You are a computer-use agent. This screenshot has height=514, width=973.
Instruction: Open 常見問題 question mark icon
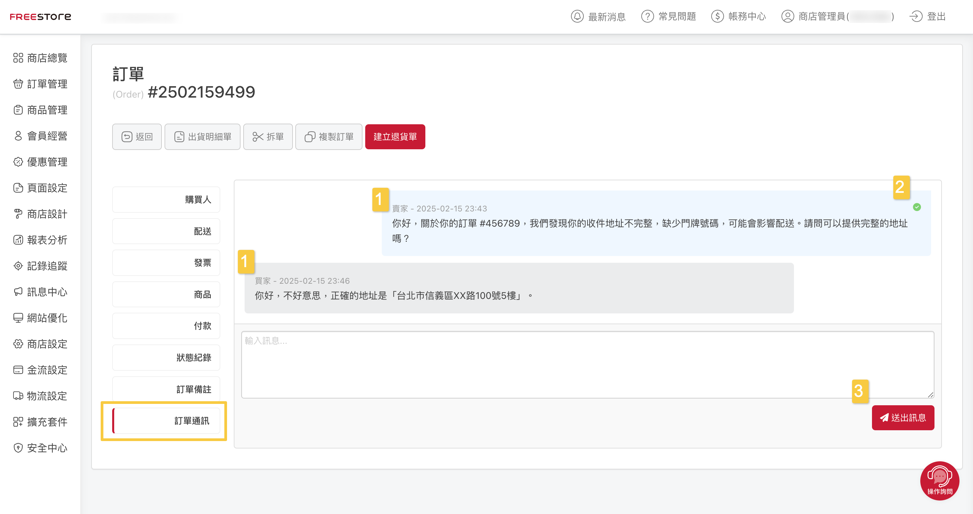point(647,17)
